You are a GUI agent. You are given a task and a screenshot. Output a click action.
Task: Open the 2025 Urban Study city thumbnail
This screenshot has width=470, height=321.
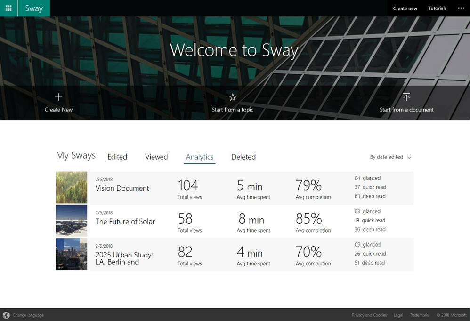point(72,254)
